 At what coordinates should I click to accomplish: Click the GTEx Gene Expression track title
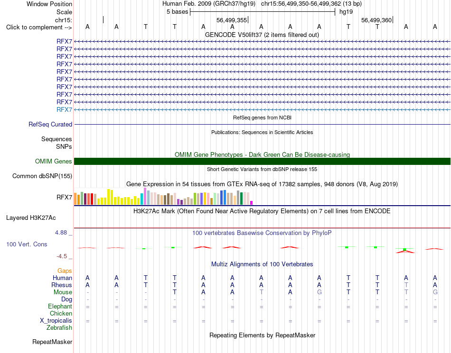coord(262,184)
